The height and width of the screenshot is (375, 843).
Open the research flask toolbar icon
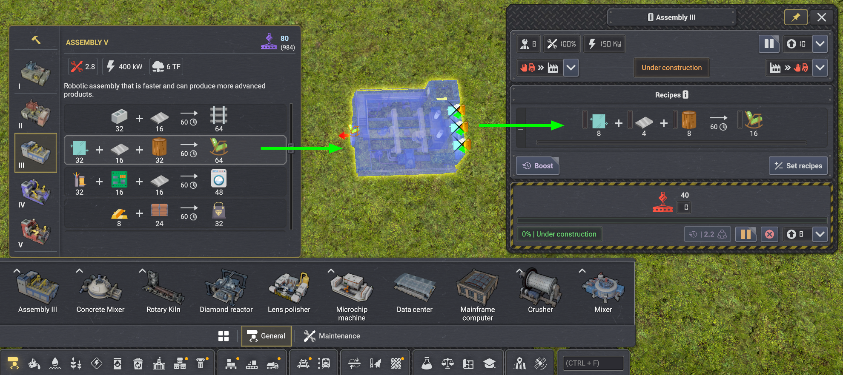427,363
